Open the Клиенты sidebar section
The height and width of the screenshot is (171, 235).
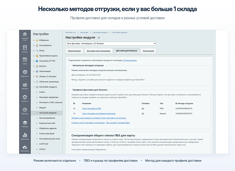25,99
